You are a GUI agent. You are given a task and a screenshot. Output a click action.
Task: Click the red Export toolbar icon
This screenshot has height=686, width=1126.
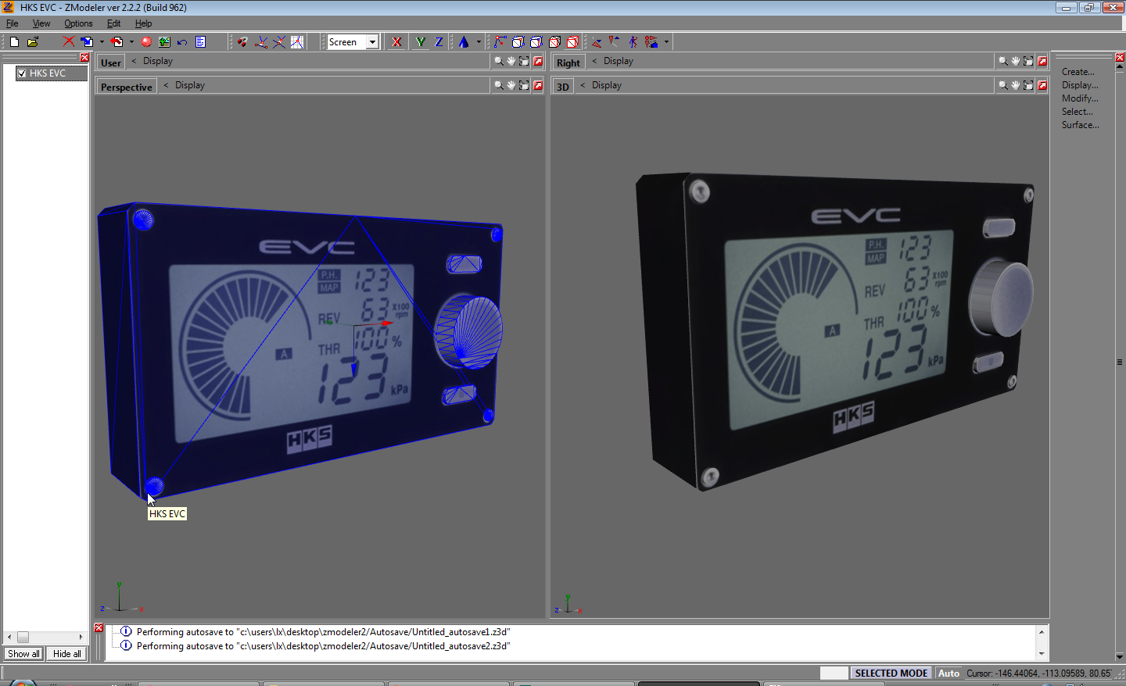(x=117, y=42)
